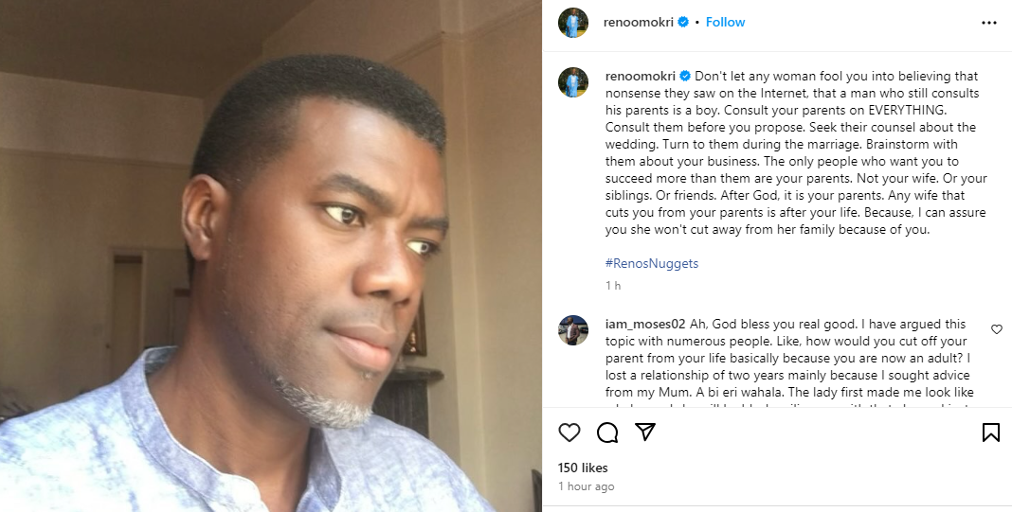The height and width of the screenshot is (512, 1012).
Task: Open the three-dot more options menu
Action: point(989,22)
